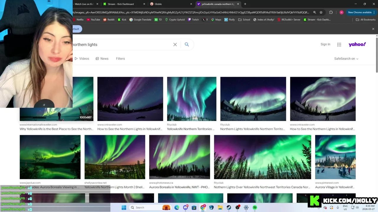
Task: Open the School bookmarks folder
Action: click(x=244, y=20)
